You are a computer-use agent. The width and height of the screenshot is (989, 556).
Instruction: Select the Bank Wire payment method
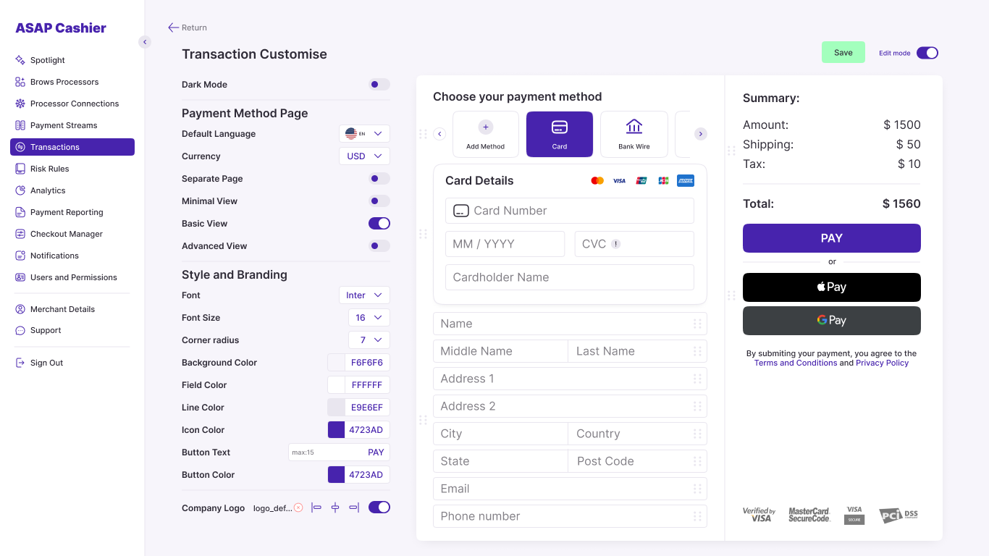coord(634,134)
